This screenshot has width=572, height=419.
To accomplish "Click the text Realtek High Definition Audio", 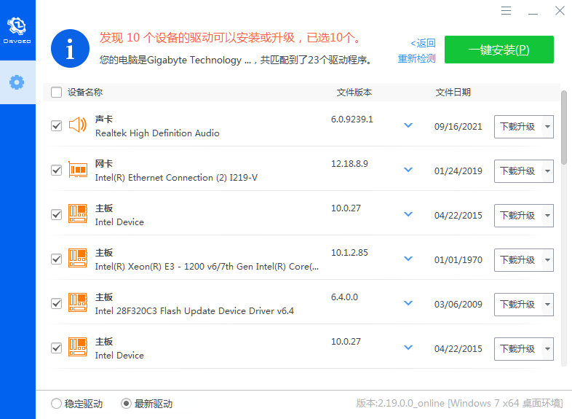I will click(157, 133).
